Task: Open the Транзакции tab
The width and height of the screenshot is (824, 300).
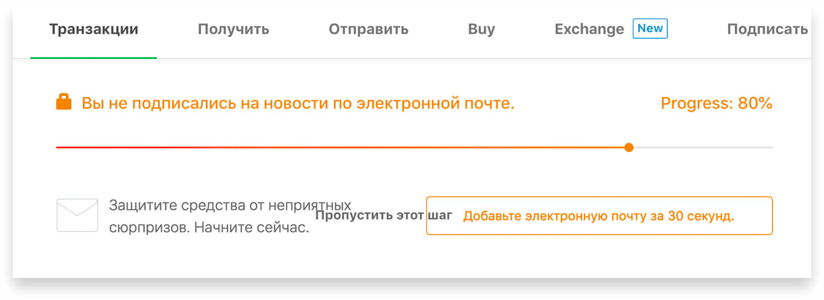Action: click(93, 29)
